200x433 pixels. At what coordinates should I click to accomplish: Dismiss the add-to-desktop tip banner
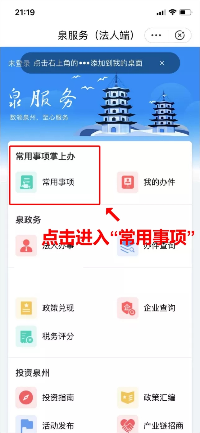[x=162, y=63]
